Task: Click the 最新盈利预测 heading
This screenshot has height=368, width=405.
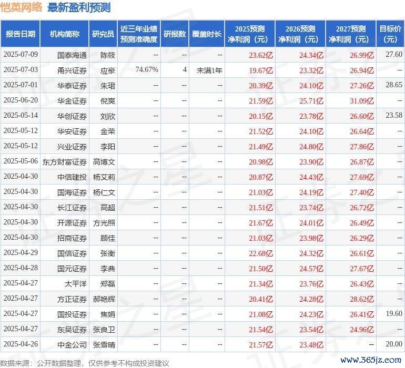Action: click(79, 7)
